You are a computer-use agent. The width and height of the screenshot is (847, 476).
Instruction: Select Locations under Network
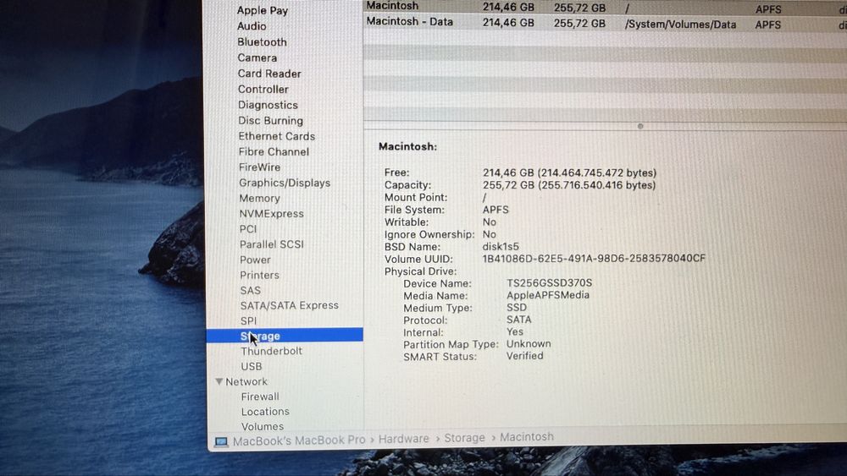coord(265,411)
